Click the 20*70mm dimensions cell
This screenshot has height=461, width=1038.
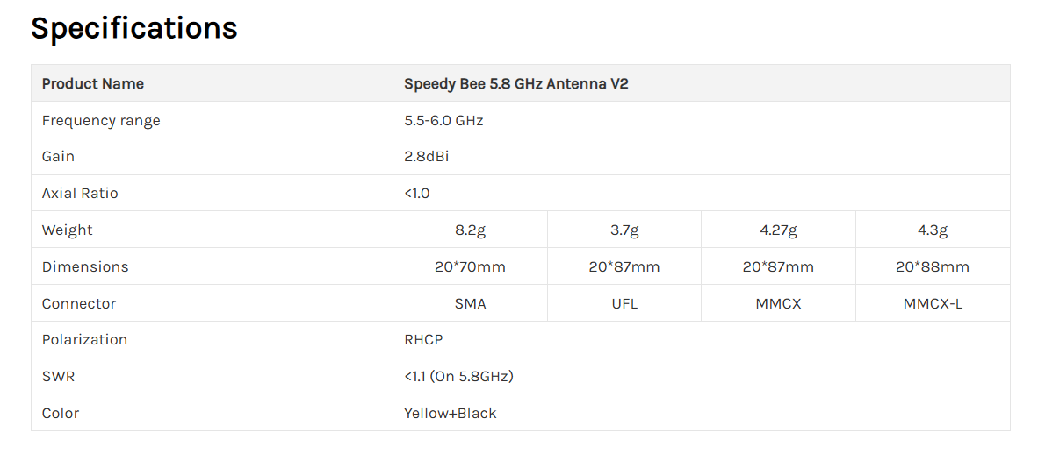pyautogui.click(x=470, y=266)
